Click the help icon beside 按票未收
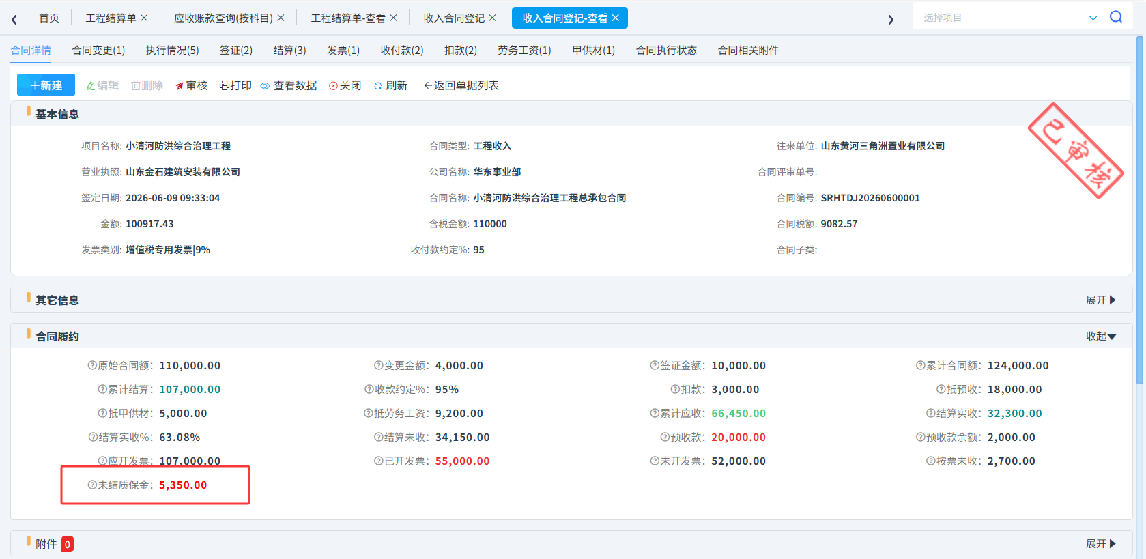This screenshot has width=1146, height=559. pyautogui.click(x=930, y=461)
